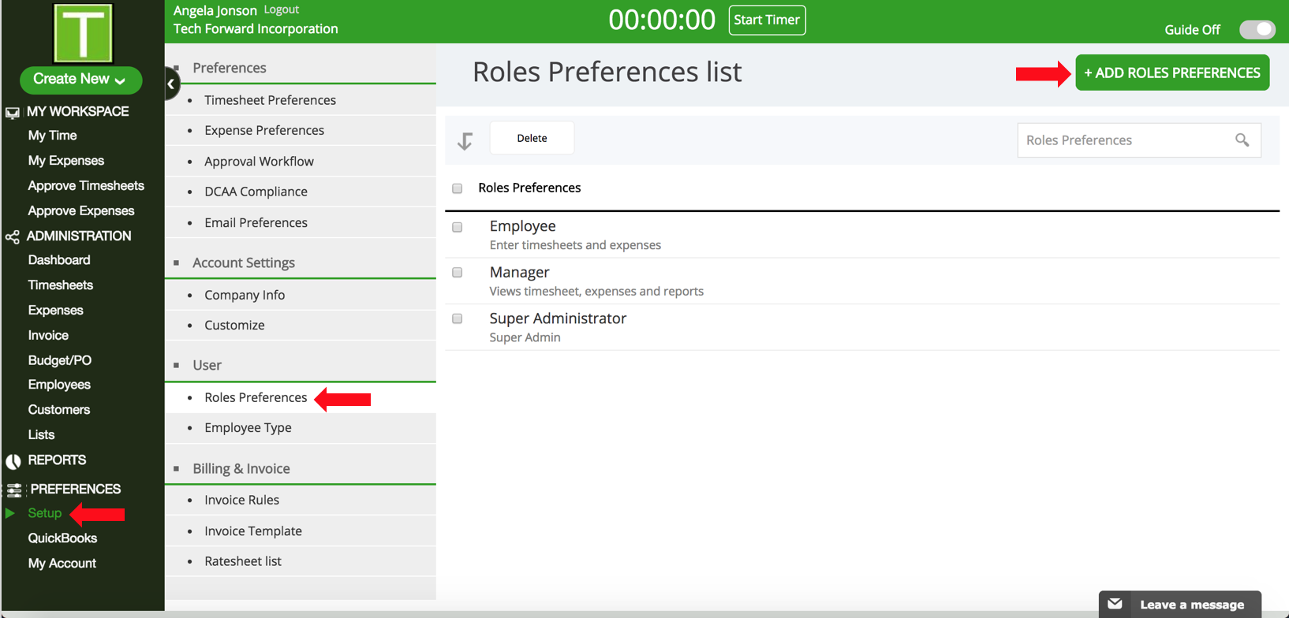The height and width of the screenshot is (618, 1289).
Task: Click the envelope icon in message widget
Action: [x=1115, y=604]
